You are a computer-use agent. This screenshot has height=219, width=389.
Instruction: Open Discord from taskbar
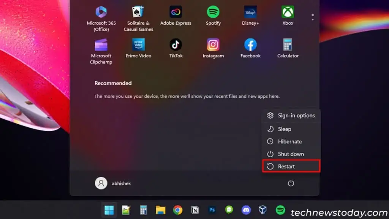coord(246,210)
